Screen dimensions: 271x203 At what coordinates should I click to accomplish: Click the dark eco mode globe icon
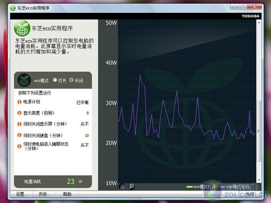[x=24, y=80]
